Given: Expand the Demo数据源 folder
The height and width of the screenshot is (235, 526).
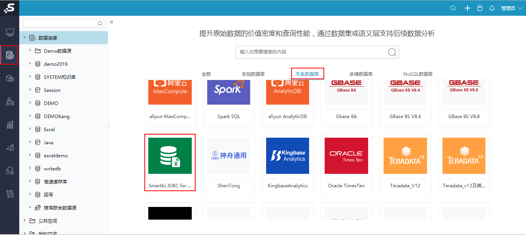Looking at the screenshot, I should click(x=30, y=50).
